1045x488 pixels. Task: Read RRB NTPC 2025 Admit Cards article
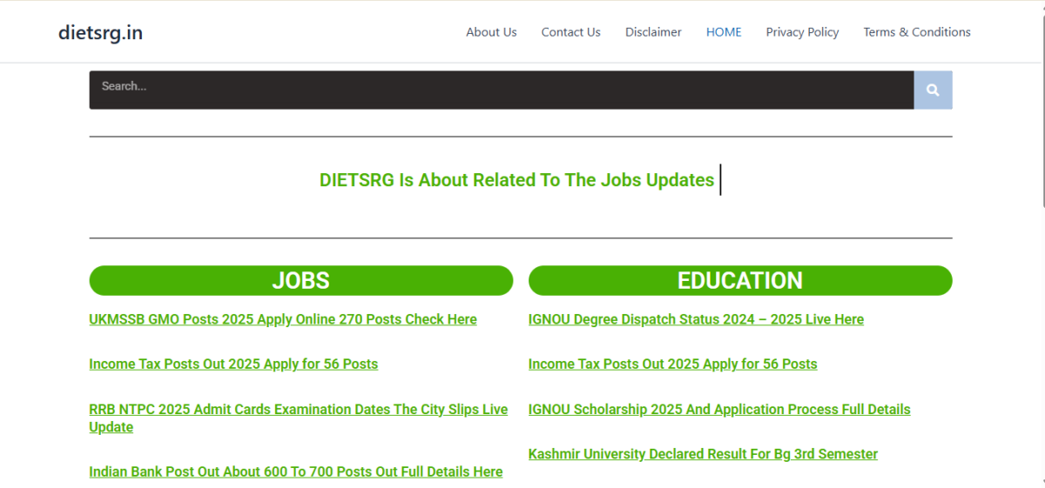point(298,418)
